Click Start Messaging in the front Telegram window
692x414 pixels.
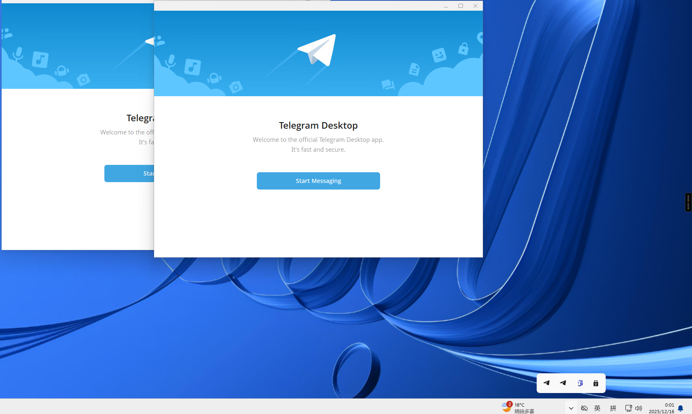pos(318,181)
